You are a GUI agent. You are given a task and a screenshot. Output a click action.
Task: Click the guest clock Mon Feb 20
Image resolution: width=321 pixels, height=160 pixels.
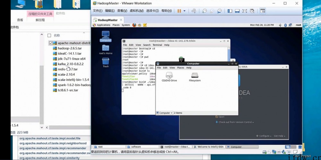coord(262,25)
